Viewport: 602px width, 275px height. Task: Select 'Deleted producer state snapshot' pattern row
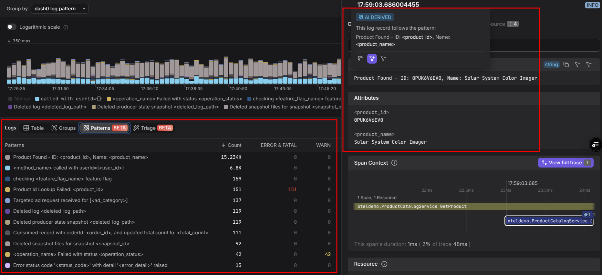[x=168, y=222]
